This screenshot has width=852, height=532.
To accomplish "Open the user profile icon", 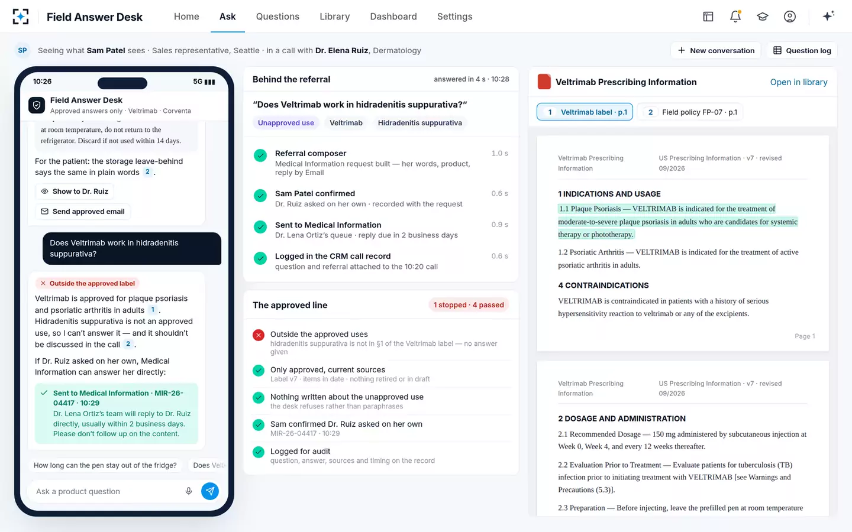I will 790,17.
